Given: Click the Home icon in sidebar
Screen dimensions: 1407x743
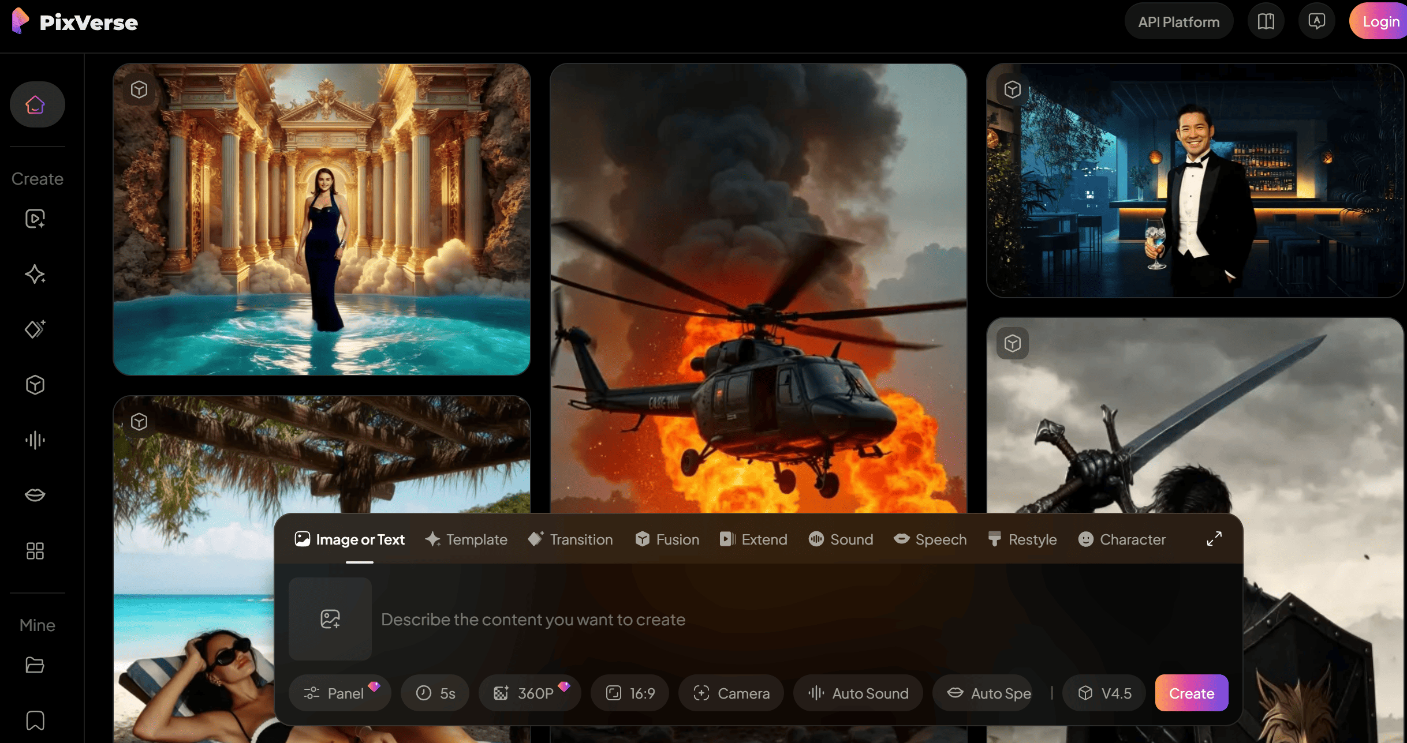Looking at the screenshot, I should [x=36, y=104].
